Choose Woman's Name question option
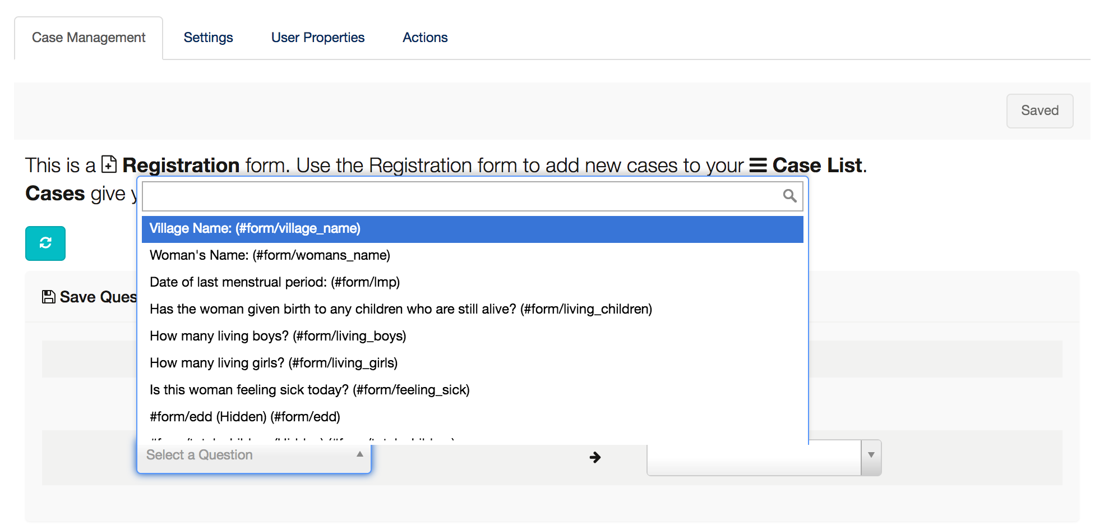 point(472,255)
